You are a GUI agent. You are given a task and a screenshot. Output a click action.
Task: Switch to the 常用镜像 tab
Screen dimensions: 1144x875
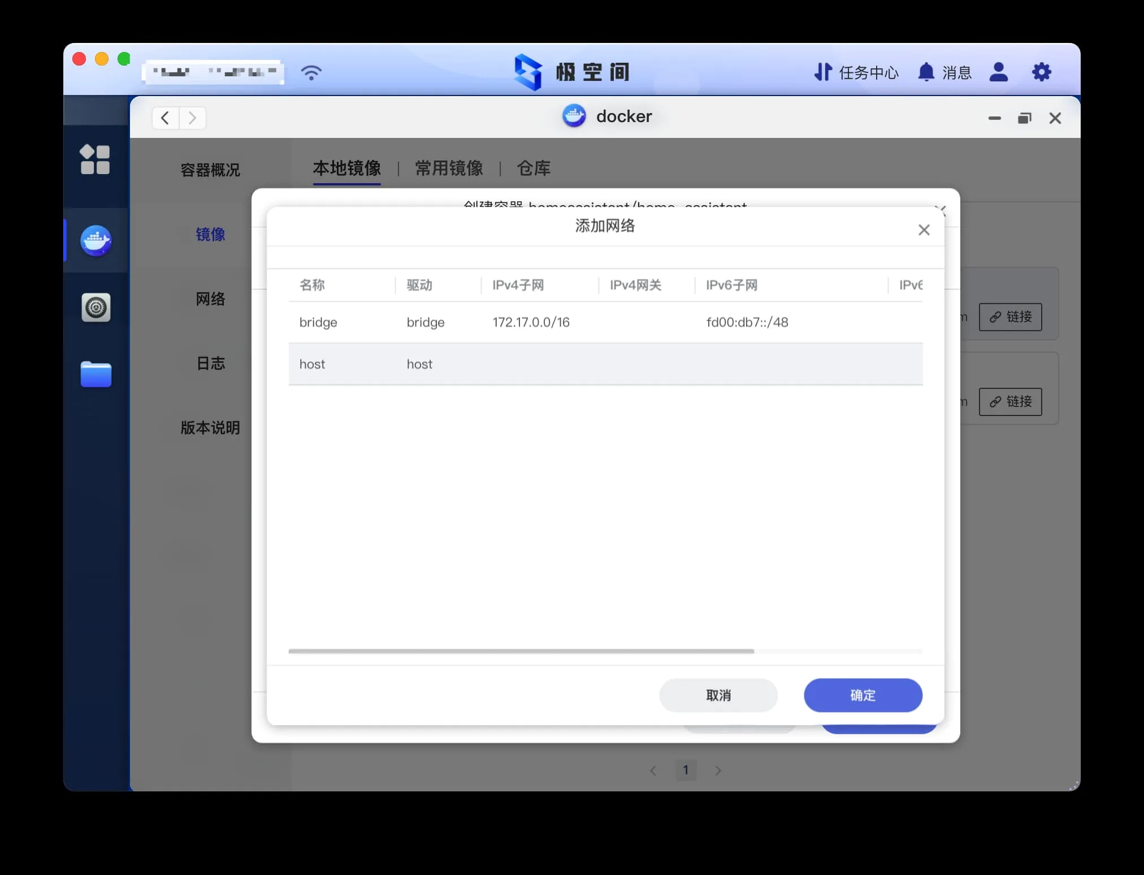point(449,168)
